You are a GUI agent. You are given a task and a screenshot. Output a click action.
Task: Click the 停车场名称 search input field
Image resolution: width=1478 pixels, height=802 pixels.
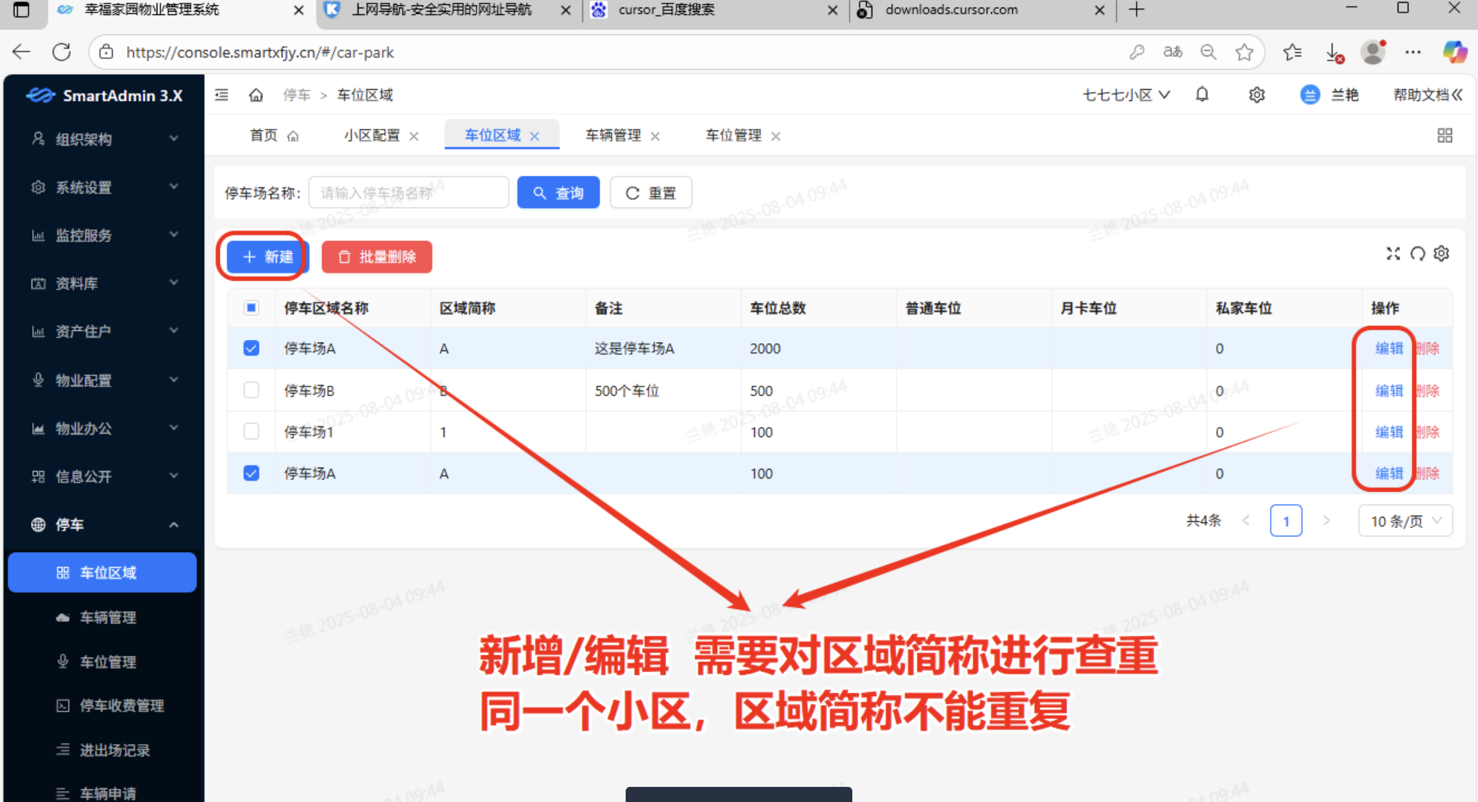[409, 193]
